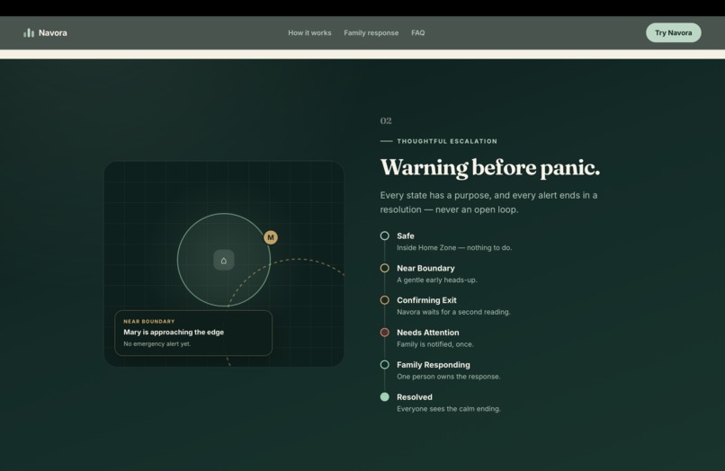725x471 pixels.
Task: Click 'Navora waits for a second reading.'
Action: (453, 312)
